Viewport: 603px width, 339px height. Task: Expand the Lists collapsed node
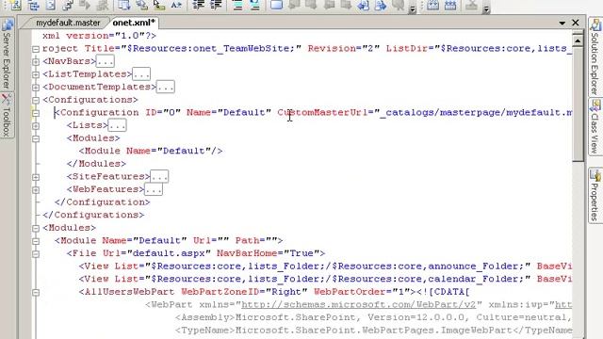[x=36, y=126]
